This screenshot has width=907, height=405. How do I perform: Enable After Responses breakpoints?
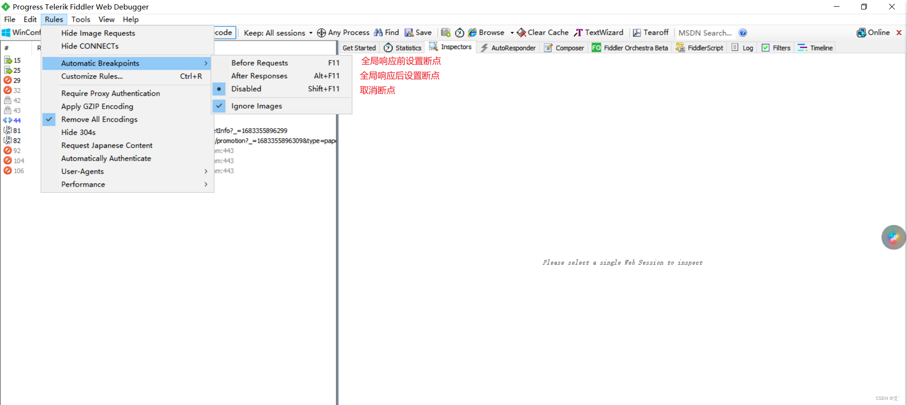pyautogui.click(x=282, y=76)
